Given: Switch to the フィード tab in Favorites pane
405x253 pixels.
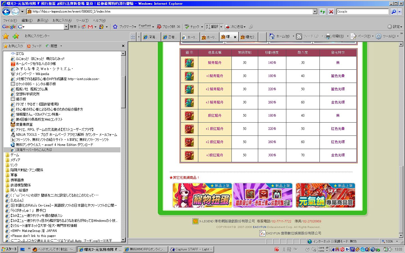Looking at the screenshot, I should 34,46.
